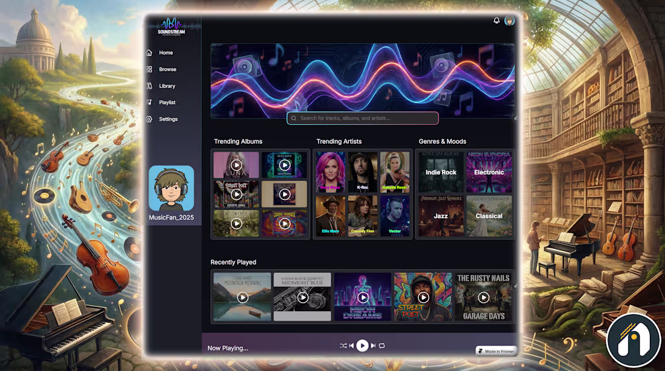
Task: Click the Made in Framer badge
Action: 496,350
